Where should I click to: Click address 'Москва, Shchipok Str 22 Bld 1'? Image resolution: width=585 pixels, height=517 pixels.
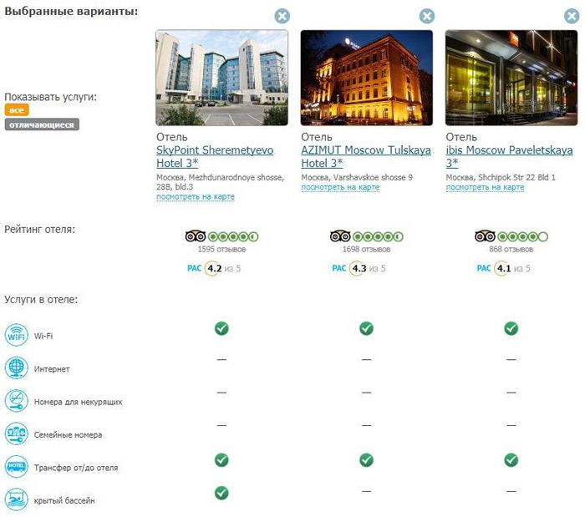(501, 177)
